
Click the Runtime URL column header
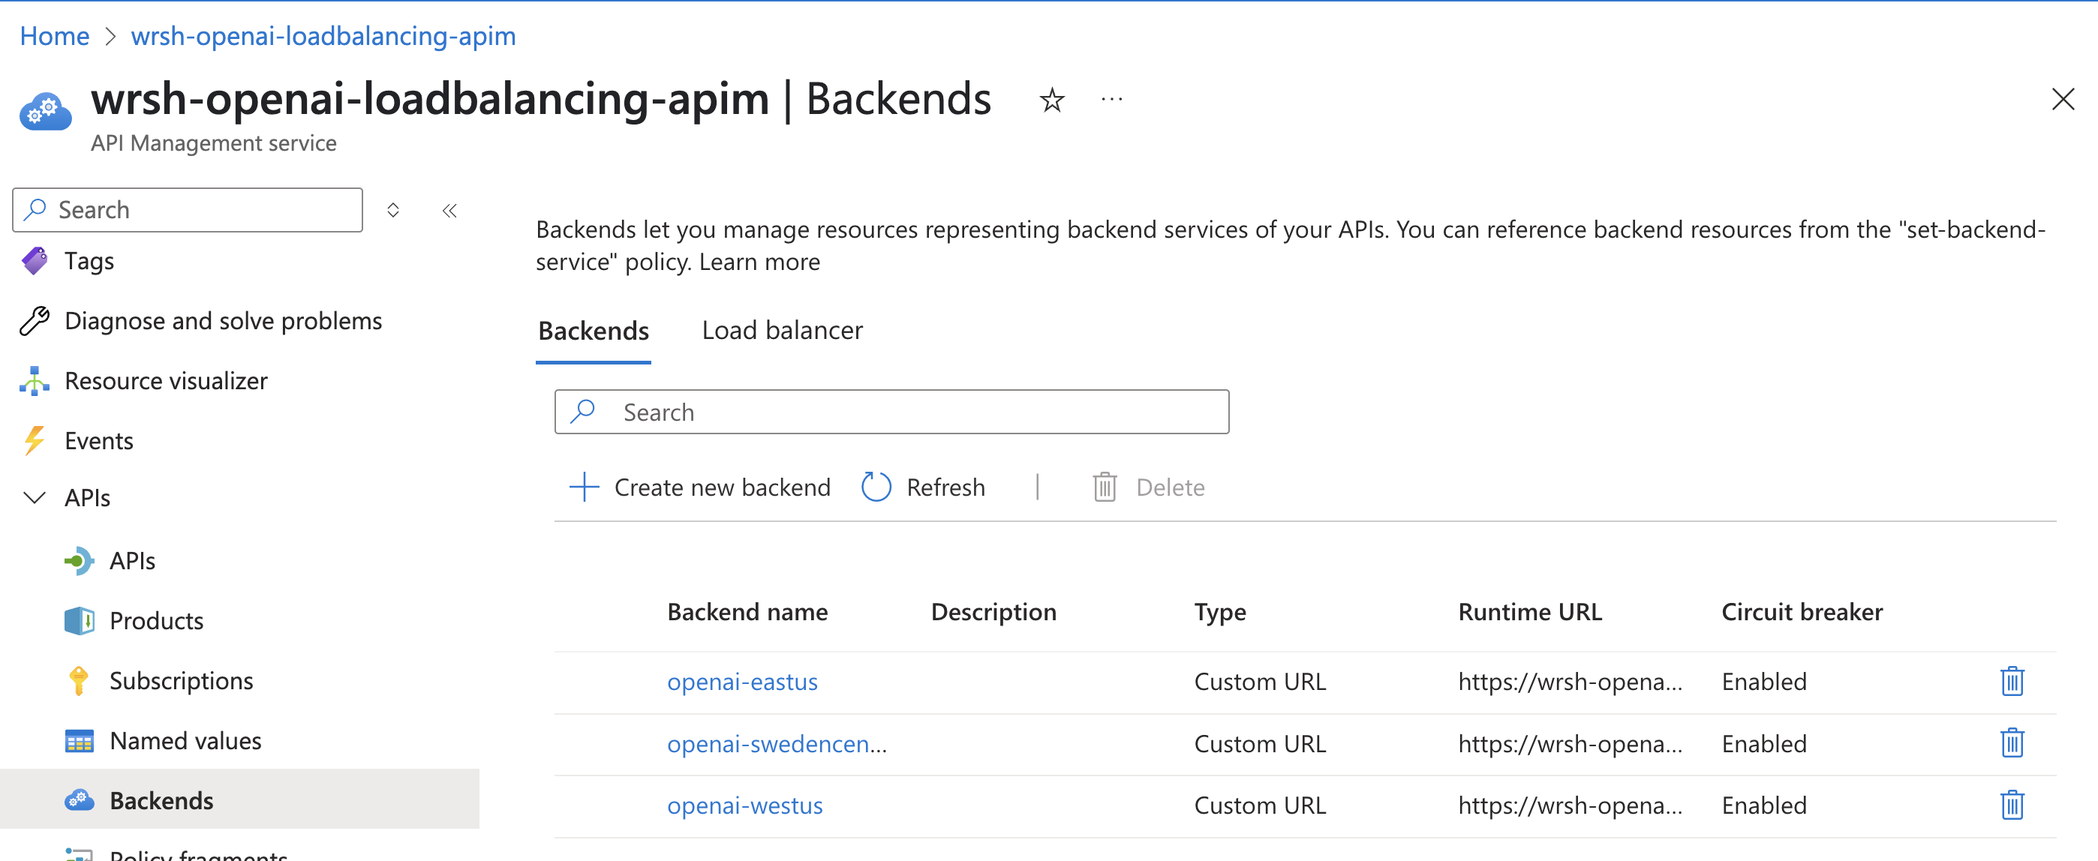[x=1529, y=612]
